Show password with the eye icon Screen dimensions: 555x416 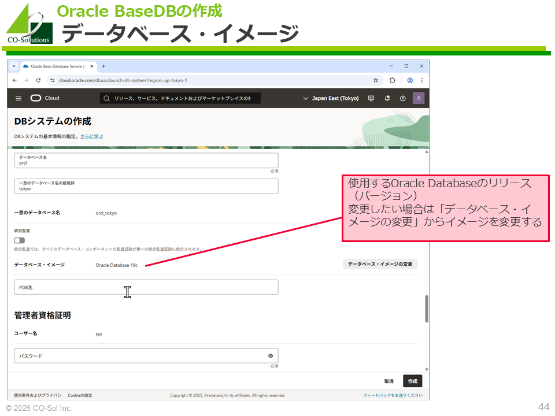coord(271,356)
